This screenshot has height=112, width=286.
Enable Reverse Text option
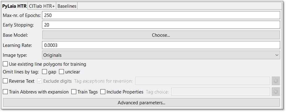(x=5, y=81)
